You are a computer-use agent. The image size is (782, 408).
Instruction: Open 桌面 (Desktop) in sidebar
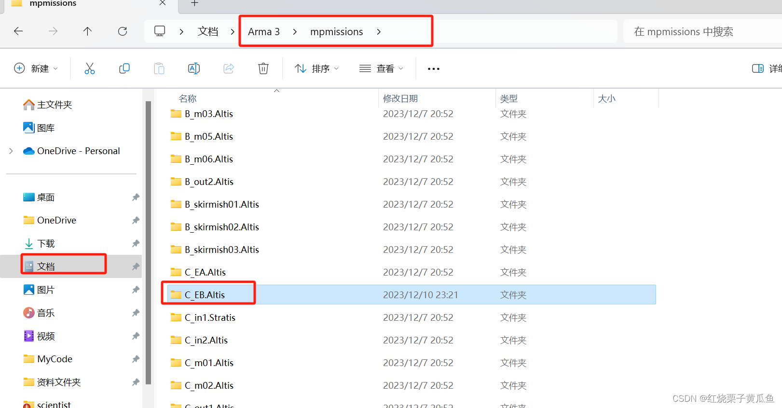click(x=39, y=197)
